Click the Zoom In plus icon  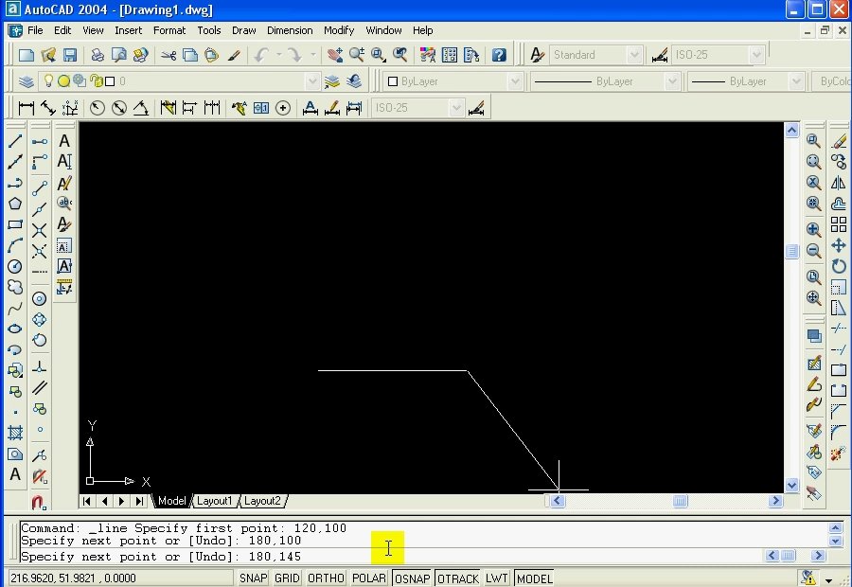coord(813,229)
